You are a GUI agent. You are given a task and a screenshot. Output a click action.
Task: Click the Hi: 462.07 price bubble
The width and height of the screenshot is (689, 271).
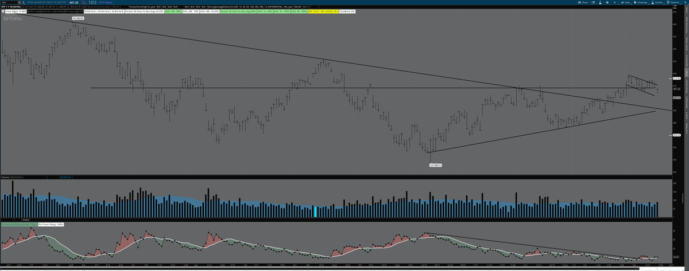78,18
